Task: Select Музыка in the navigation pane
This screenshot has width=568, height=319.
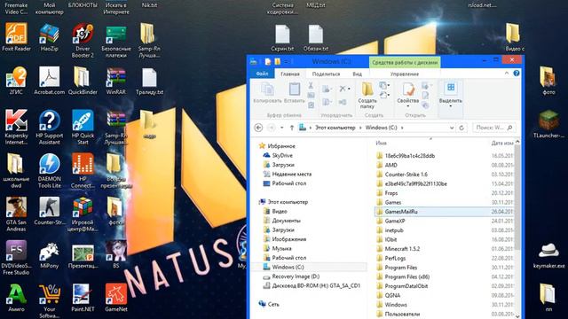Action: [277, 248]
